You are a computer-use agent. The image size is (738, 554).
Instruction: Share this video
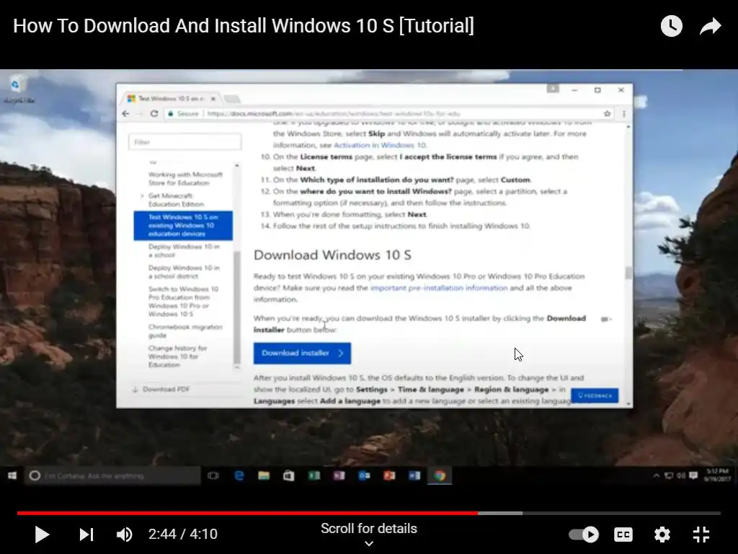(710, 26)
